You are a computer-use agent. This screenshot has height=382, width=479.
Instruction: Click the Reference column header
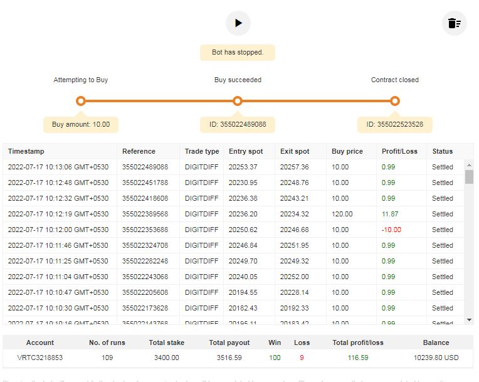pyautogui.click(x=139, y=151)
